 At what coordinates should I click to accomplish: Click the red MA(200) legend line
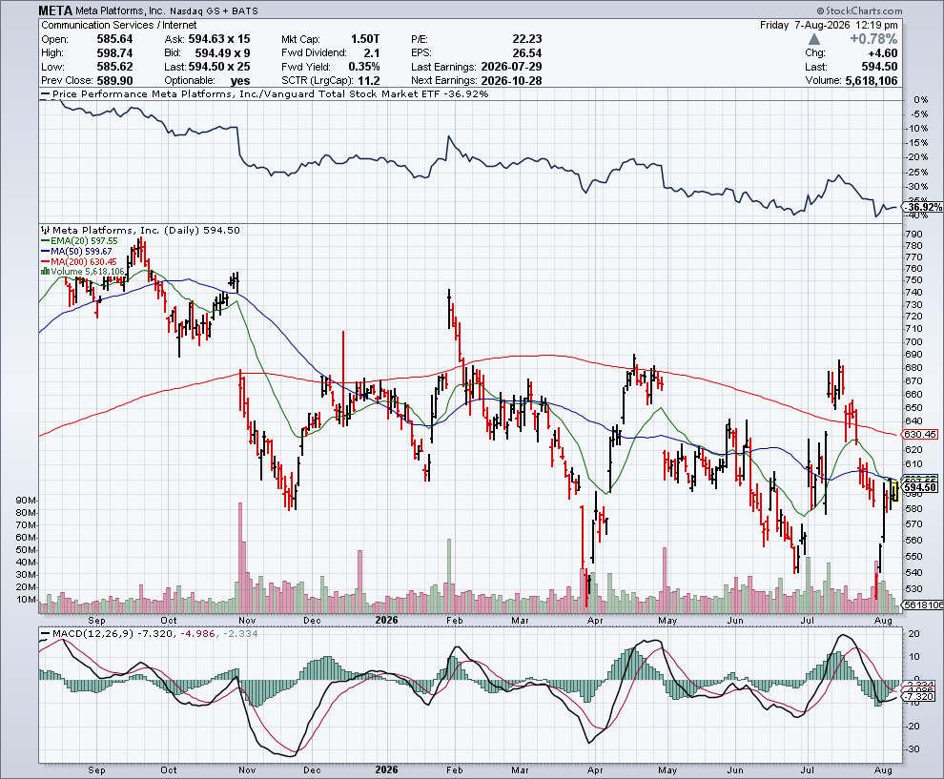point(45,262)
